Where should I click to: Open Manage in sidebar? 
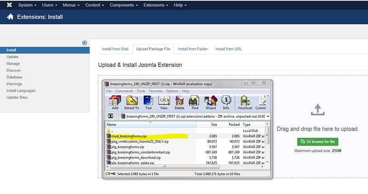[13, 64]
